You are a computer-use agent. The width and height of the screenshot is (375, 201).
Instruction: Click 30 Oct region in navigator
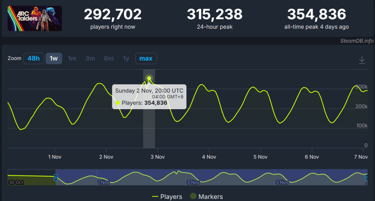click(16, 182)
